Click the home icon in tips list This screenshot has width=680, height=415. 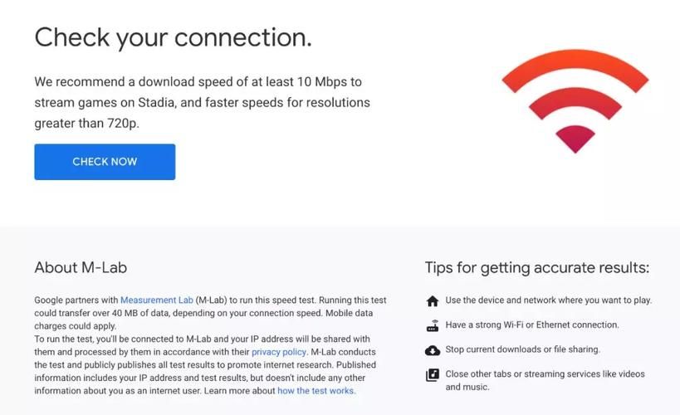[432, 300]
